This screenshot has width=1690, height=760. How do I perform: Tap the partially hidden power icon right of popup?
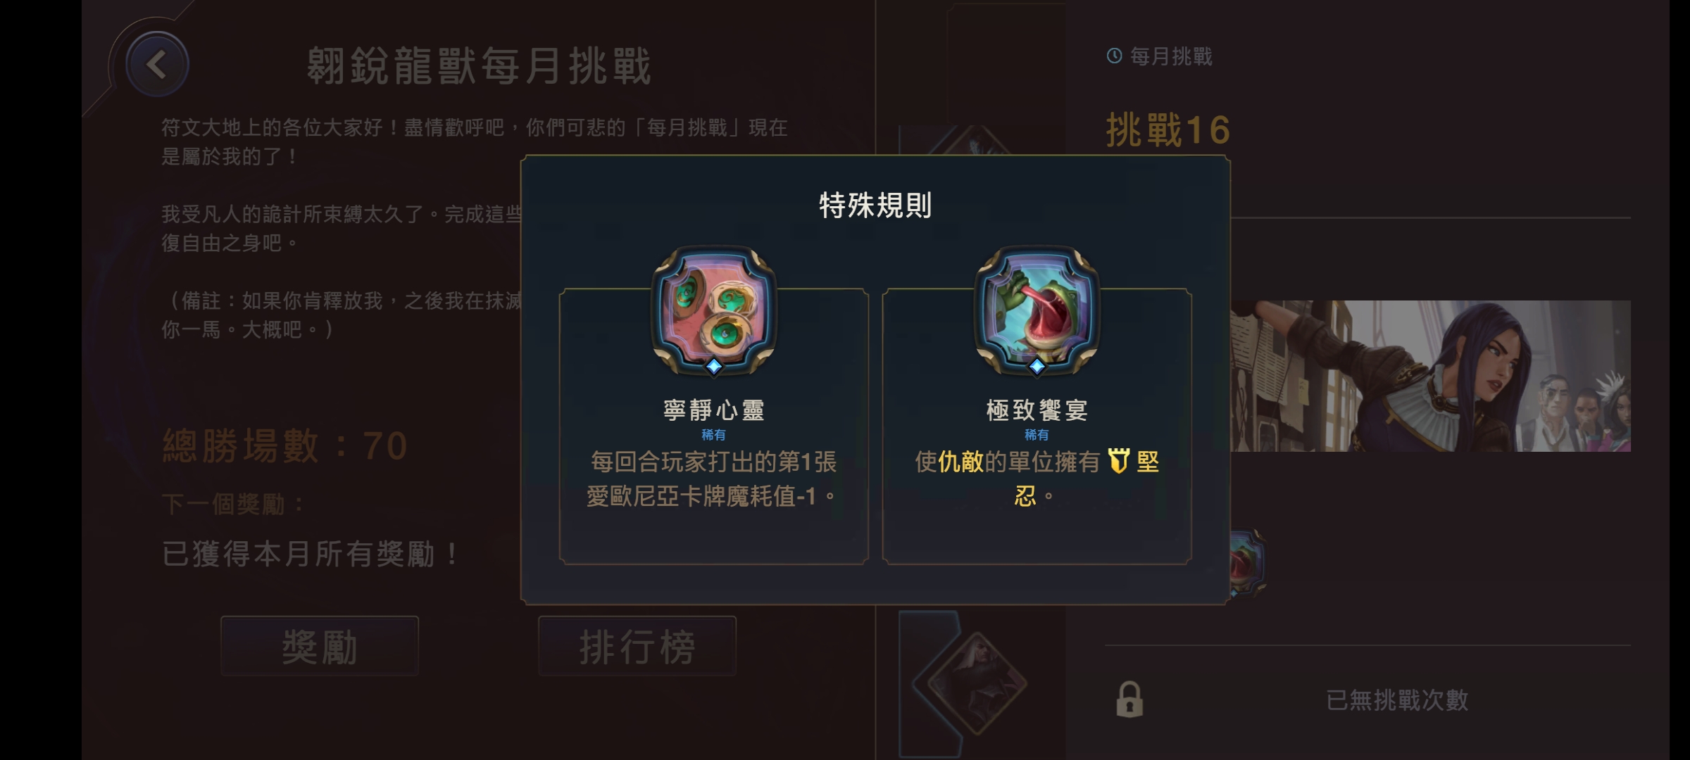(x=1247, y=563)
